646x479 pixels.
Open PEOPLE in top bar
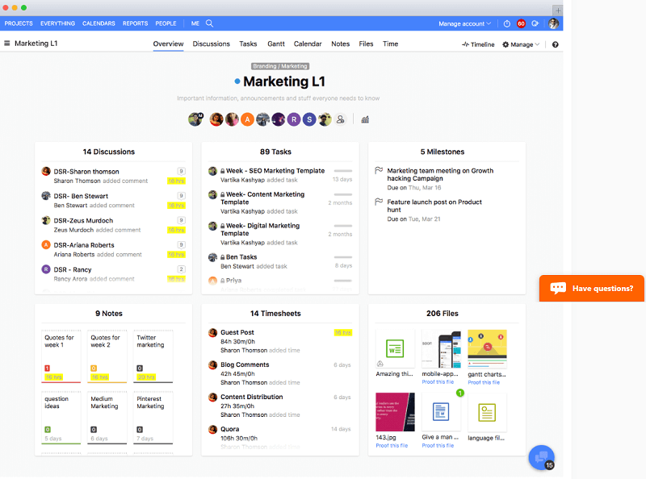(166, 23)
